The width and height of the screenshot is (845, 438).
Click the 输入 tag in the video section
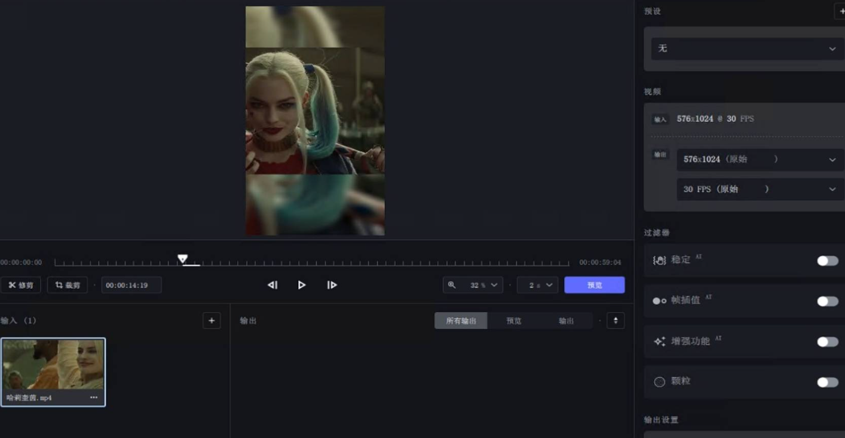pos(660,120)
